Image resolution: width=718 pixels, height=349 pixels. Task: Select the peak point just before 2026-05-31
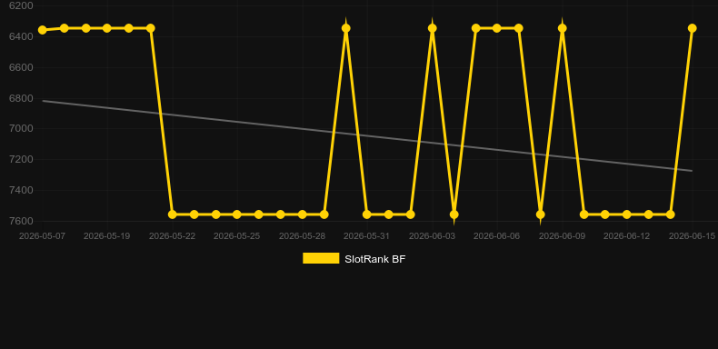[346, 28]
